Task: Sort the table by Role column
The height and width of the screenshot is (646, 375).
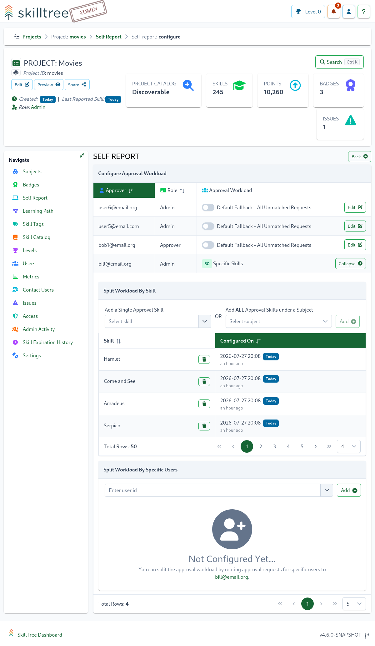Action: (x=176, y=190)
